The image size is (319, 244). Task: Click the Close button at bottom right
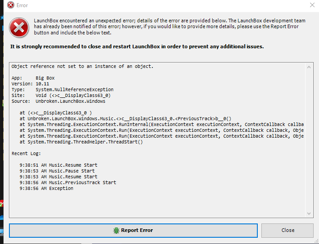click(287, 230)
